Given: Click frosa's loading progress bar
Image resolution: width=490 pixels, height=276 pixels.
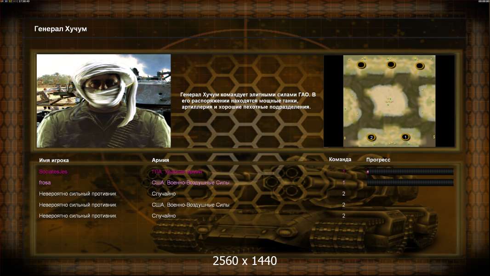Looking at the screenshot, I should 410,183.
